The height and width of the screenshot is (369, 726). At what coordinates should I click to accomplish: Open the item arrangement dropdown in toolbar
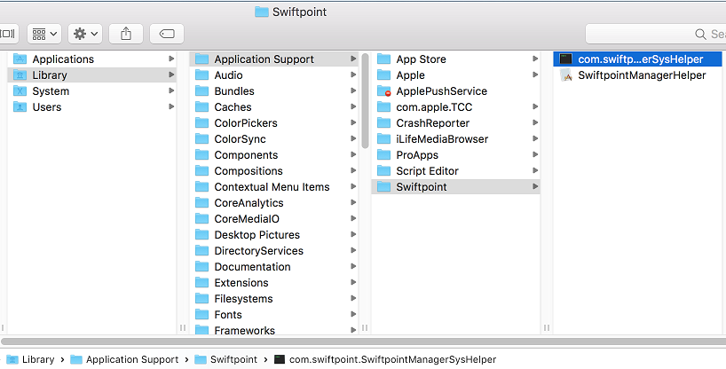44,34
